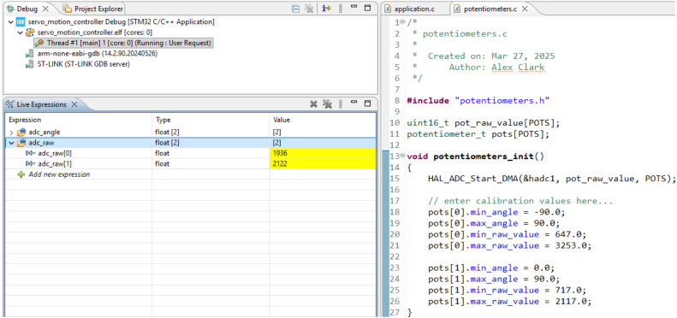Click 2117.0 value on line 26
The height and width of the screenshot is (318, 677).
tap(571, 301)
